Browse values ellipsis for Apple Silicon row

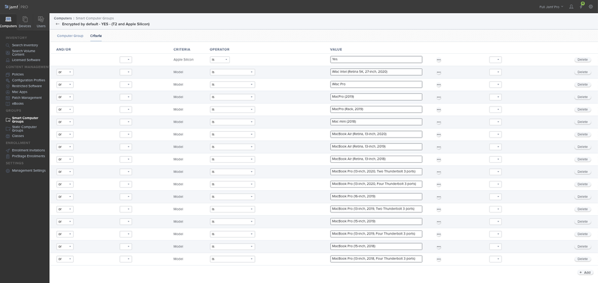439,60
